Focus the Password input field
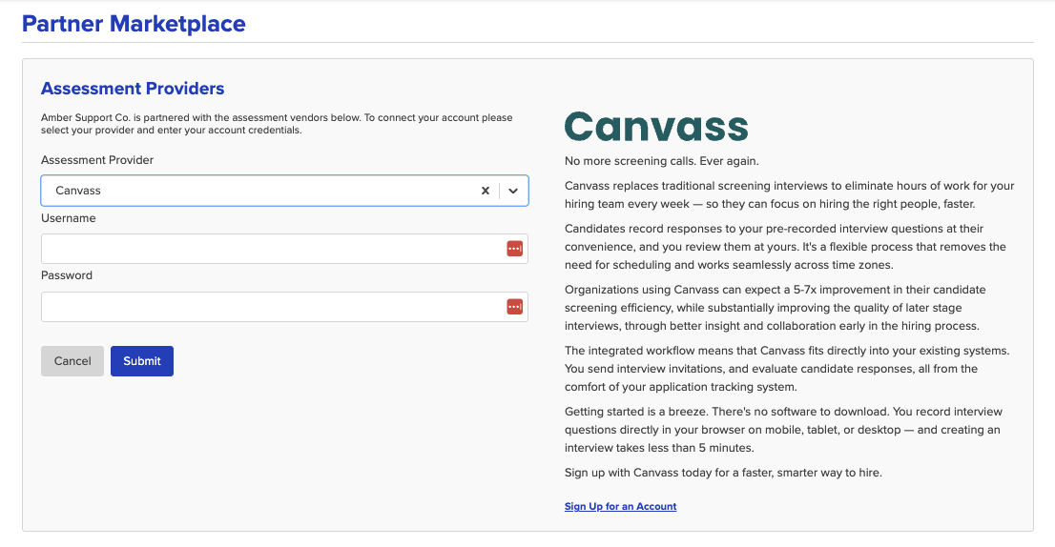 tap(284, 307)
